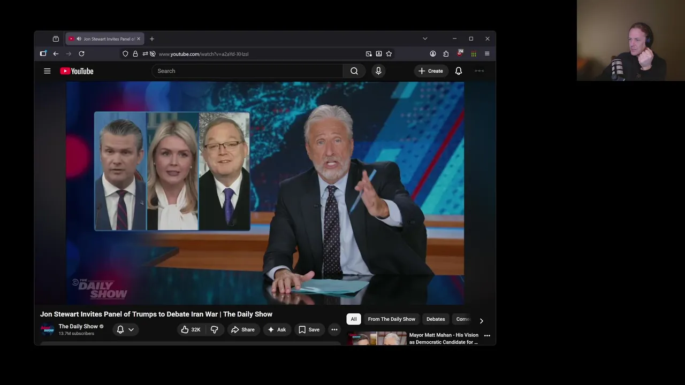Toggle subscription notification bell for Daily Show
Viewport: 685px width, 385px height.
[120, 329]
